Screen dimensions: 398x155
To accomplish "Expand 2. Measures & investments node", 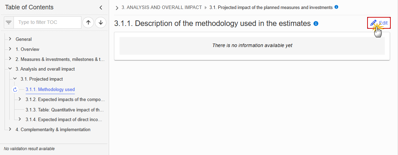I will (10, 58).
